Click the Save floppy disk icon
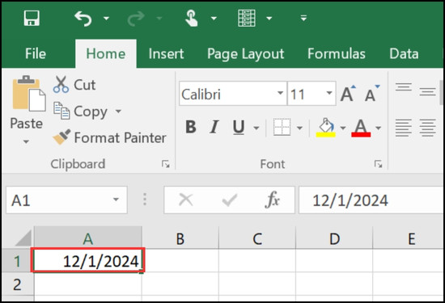Image resolution: width=445 pixels, height=303 pixels. click(32, 18)
